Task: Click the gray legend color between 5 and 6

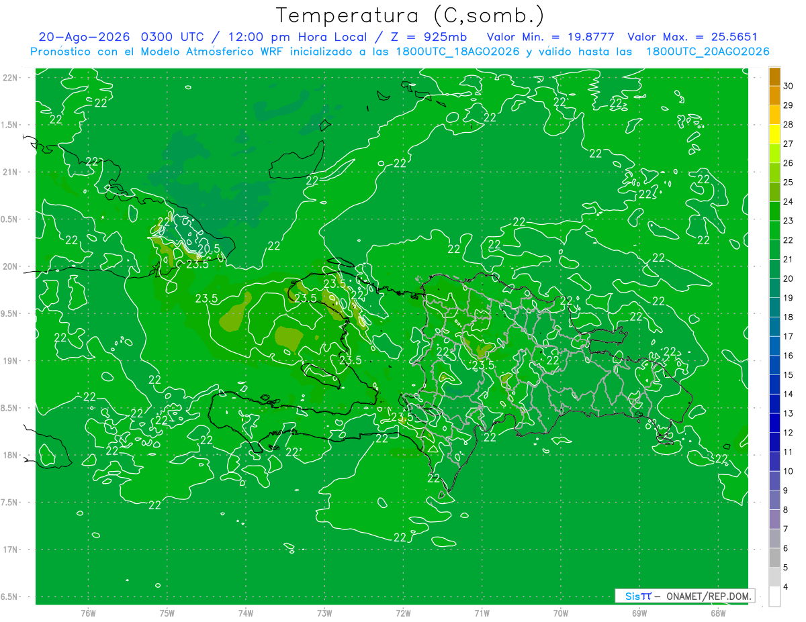Action: [x=774, y=558]
